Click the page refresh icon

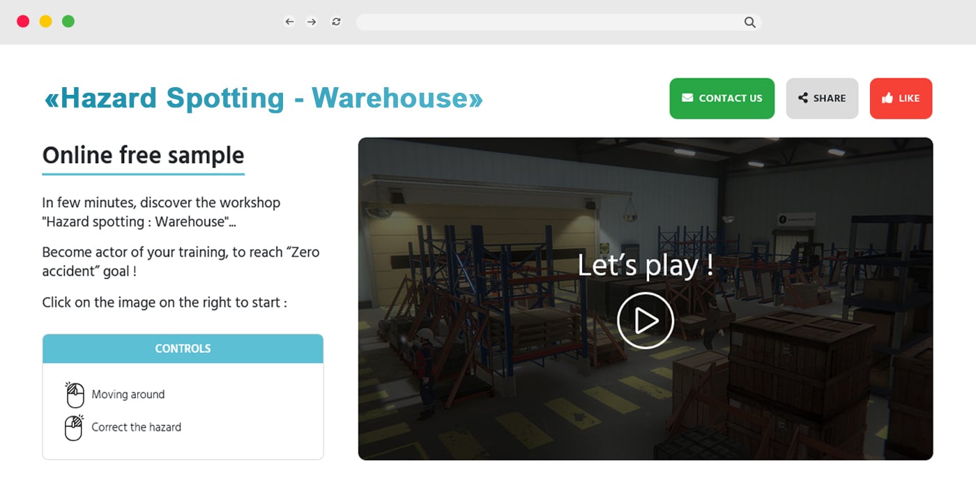pyautogui.click(x=335, y=21)
